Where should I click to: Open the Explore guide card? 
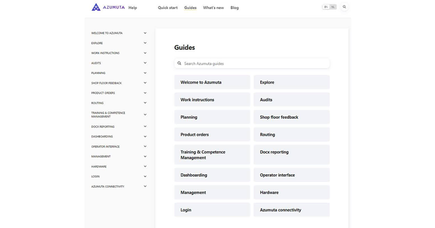tap(292, 82)
